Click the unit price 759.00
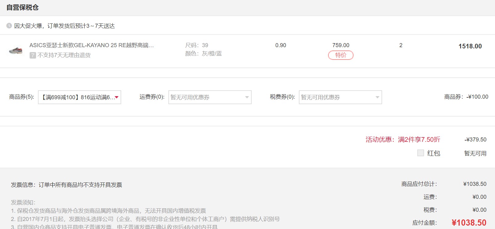The height and width of the screenshot is (229, 495). click(x=341, y=45)
